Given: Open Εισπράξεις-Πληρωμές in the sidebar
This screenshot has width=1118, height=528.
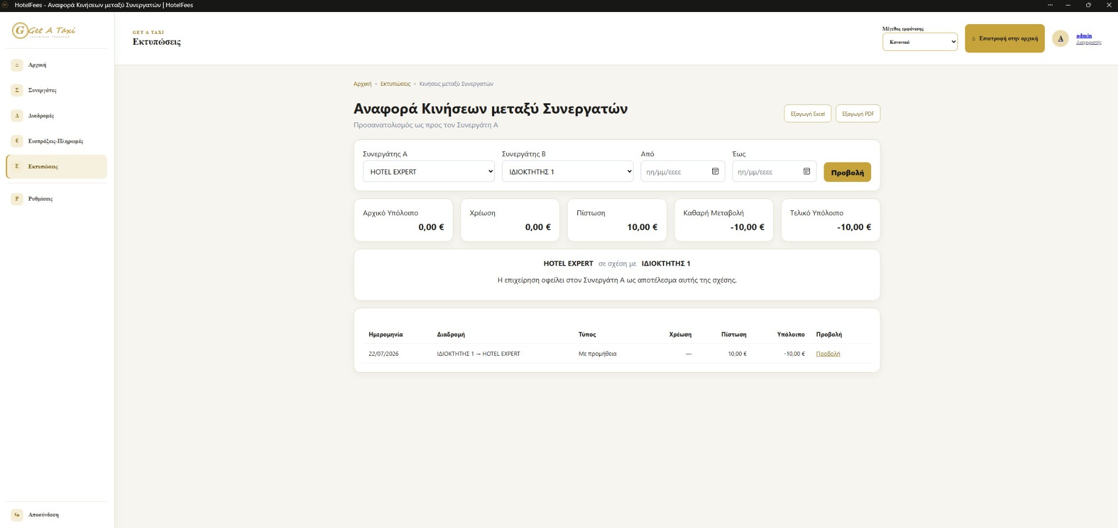Looking at the screenshot, I should (x=56, y=141).
